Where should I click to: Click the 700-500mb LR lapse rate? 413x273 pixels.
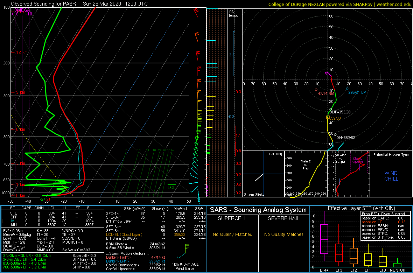24,267
